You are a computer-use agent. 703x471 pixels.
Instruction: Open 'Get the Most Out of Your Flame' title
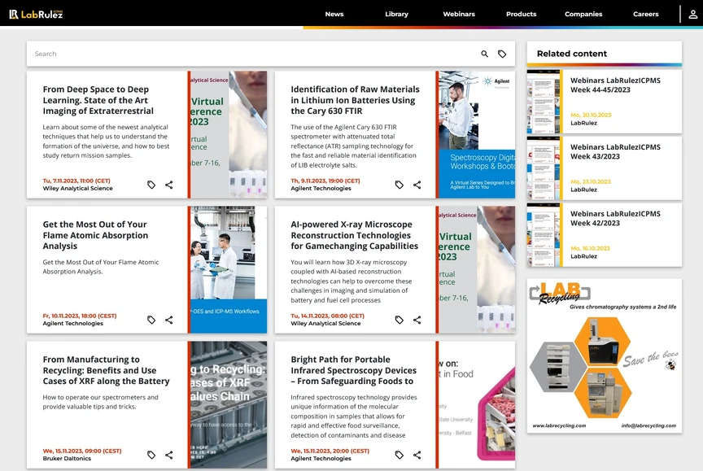coord(95,235)
